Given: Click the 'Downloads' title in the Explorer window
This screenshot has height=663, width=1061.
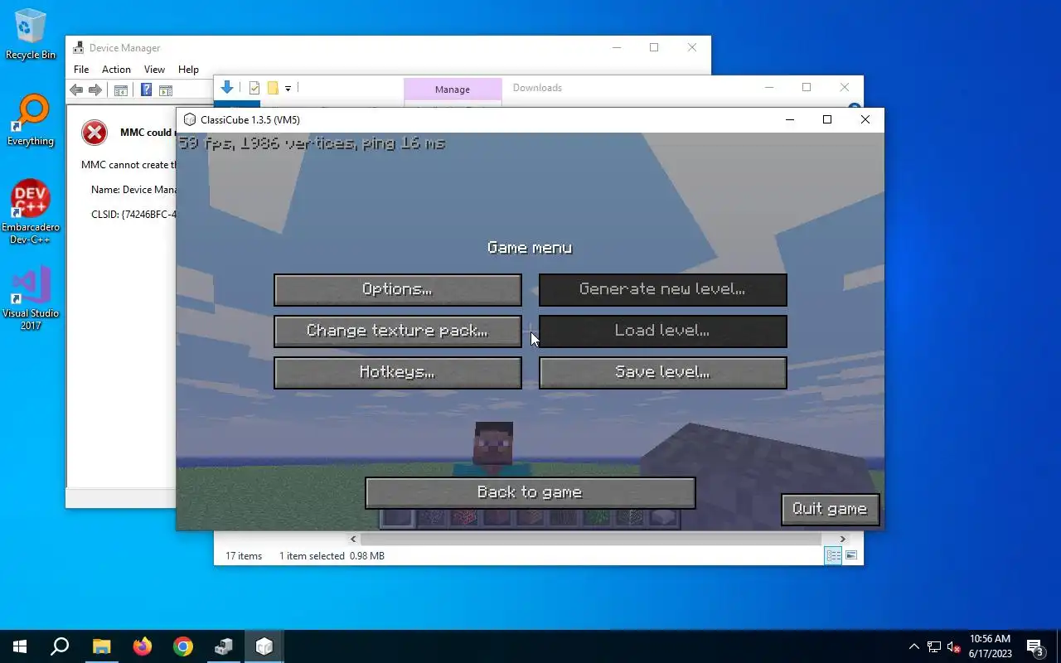Looking at the screenshot, I should [537, 88].
